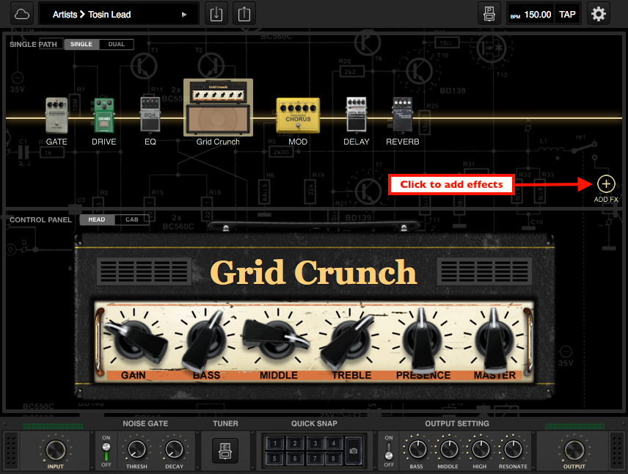The width and height of the screenshot is (628, 474).
Task: Select the GATE pedal in signal chain
Action: (56, 116)
